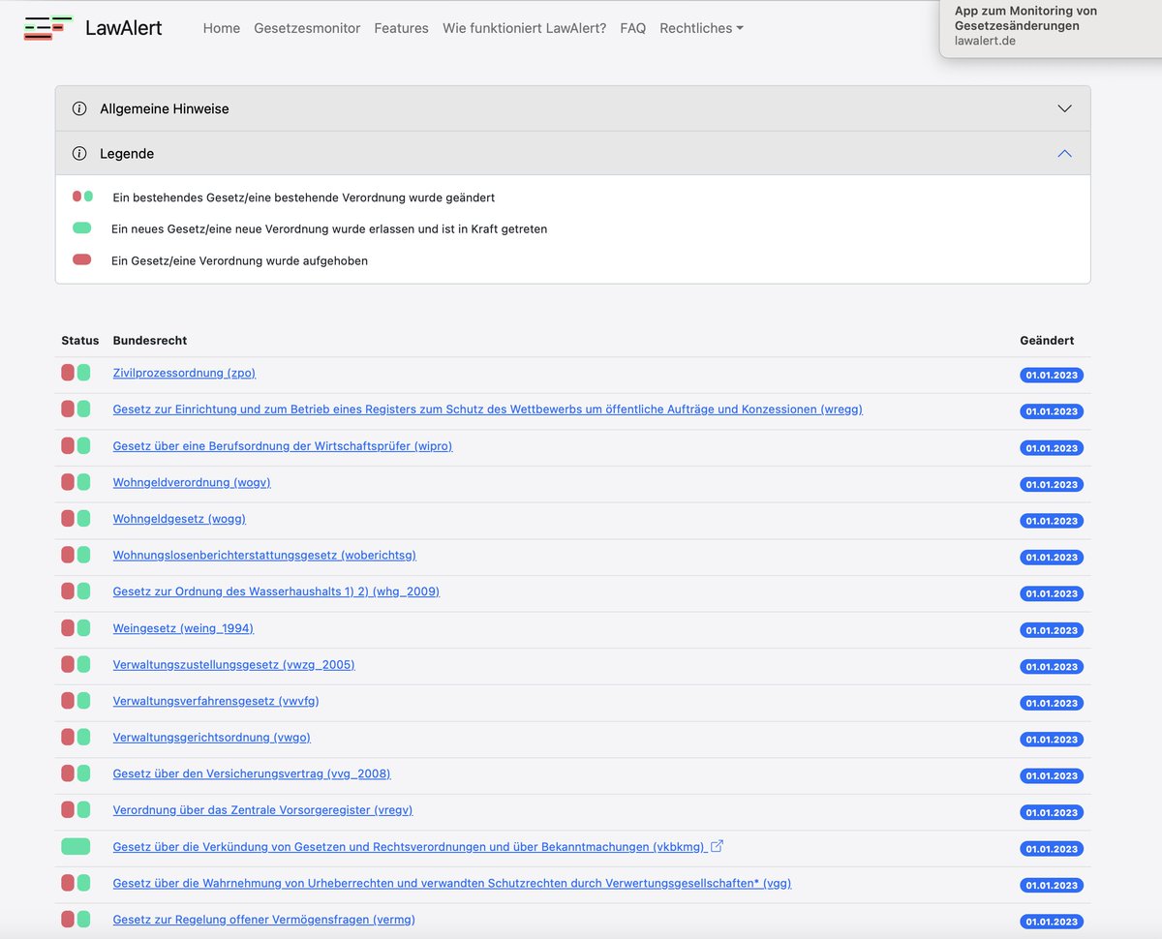Click the Bundesrecht column header
The width and height of the screenshot is (1162, 939).
pyautogui.click(x=150, y=341)
